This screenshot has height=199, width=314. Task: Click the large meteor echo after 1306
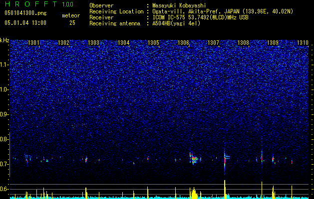pyautogui.click(x=194, y=159)
